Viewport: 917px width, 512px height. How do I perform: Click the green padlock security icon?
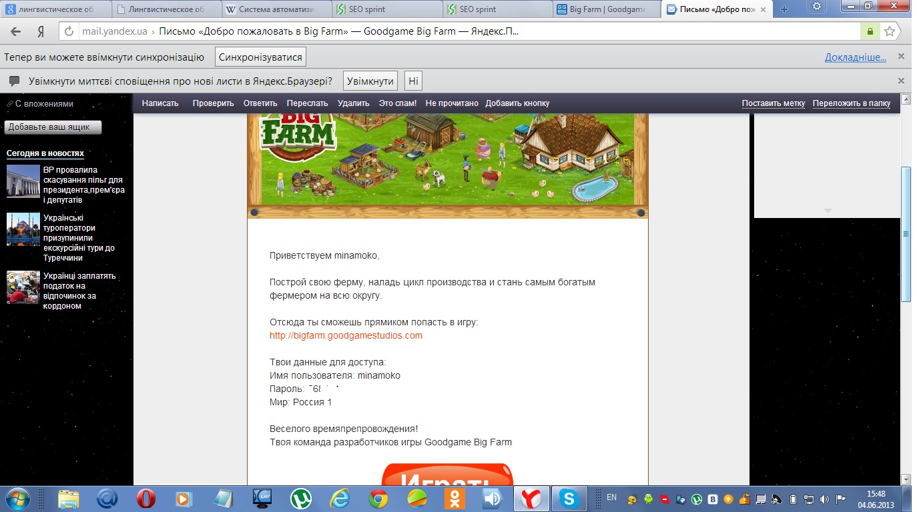point(870,31)
